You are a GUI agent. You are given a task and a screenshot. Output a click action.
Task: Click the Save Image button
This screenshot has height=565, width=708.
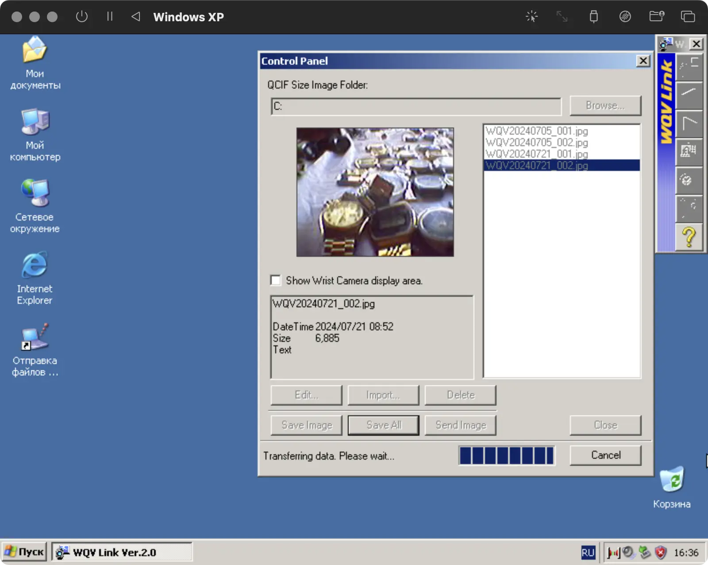point(307,425)
